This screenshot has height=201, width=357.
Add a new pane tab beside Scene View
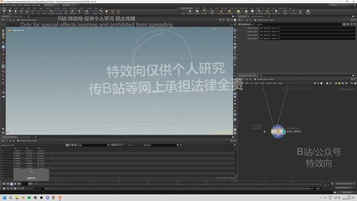point(28,16)
